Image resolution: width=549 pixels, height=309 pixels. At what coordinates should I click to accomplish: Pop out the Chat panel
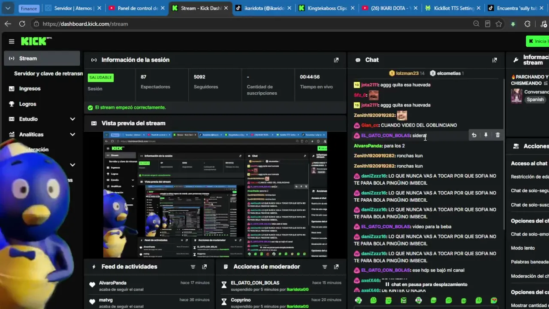pyautogui.click(x=495, y=60)
